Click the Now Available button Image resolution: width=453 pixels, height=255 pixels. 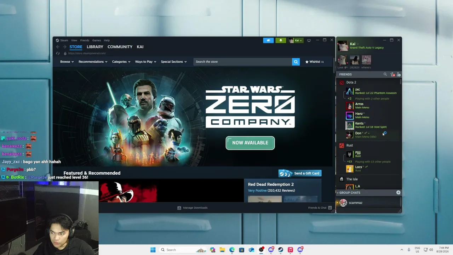coord(250,143)
